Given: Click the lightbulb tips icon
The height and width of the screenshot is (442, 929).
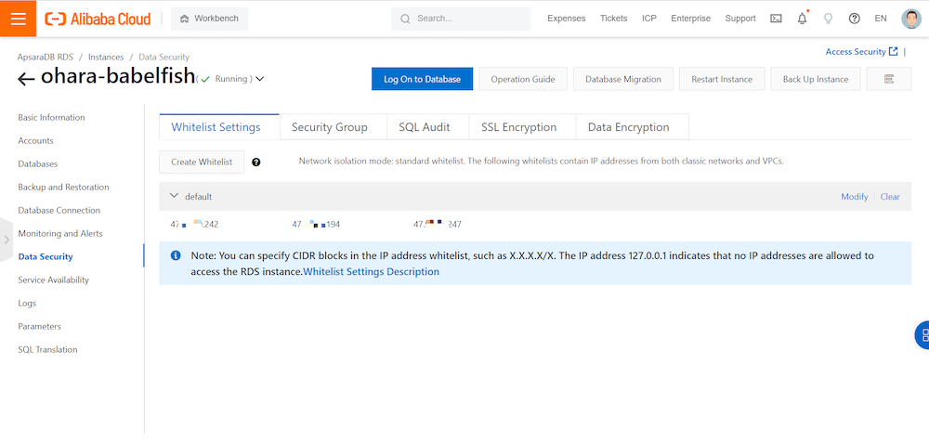Looking at the screenshot, I should tap(828, 19).
